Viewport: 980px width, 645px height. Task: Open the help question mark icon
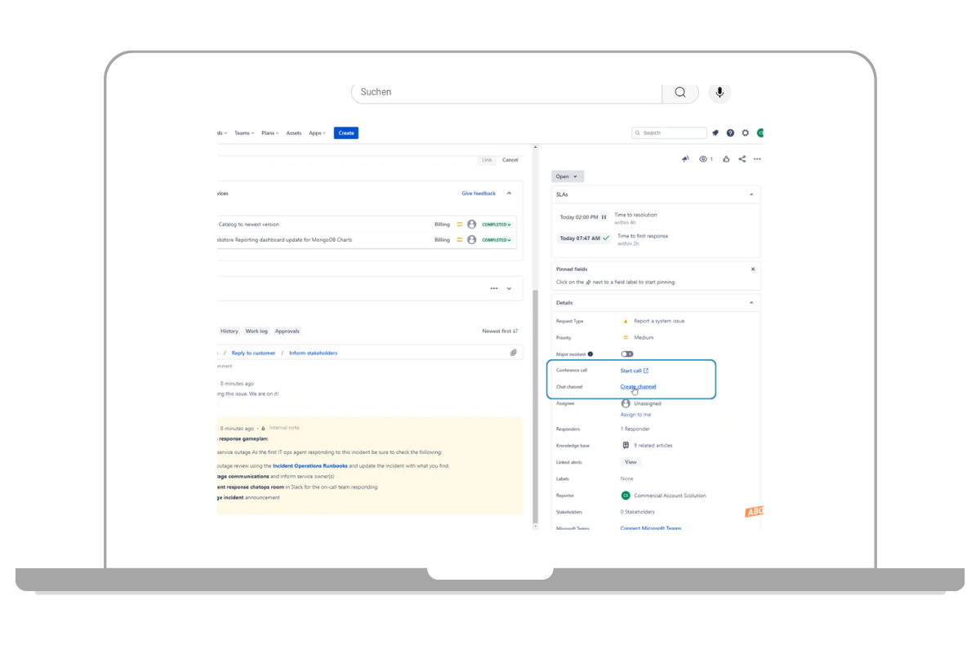pos(730,133)
